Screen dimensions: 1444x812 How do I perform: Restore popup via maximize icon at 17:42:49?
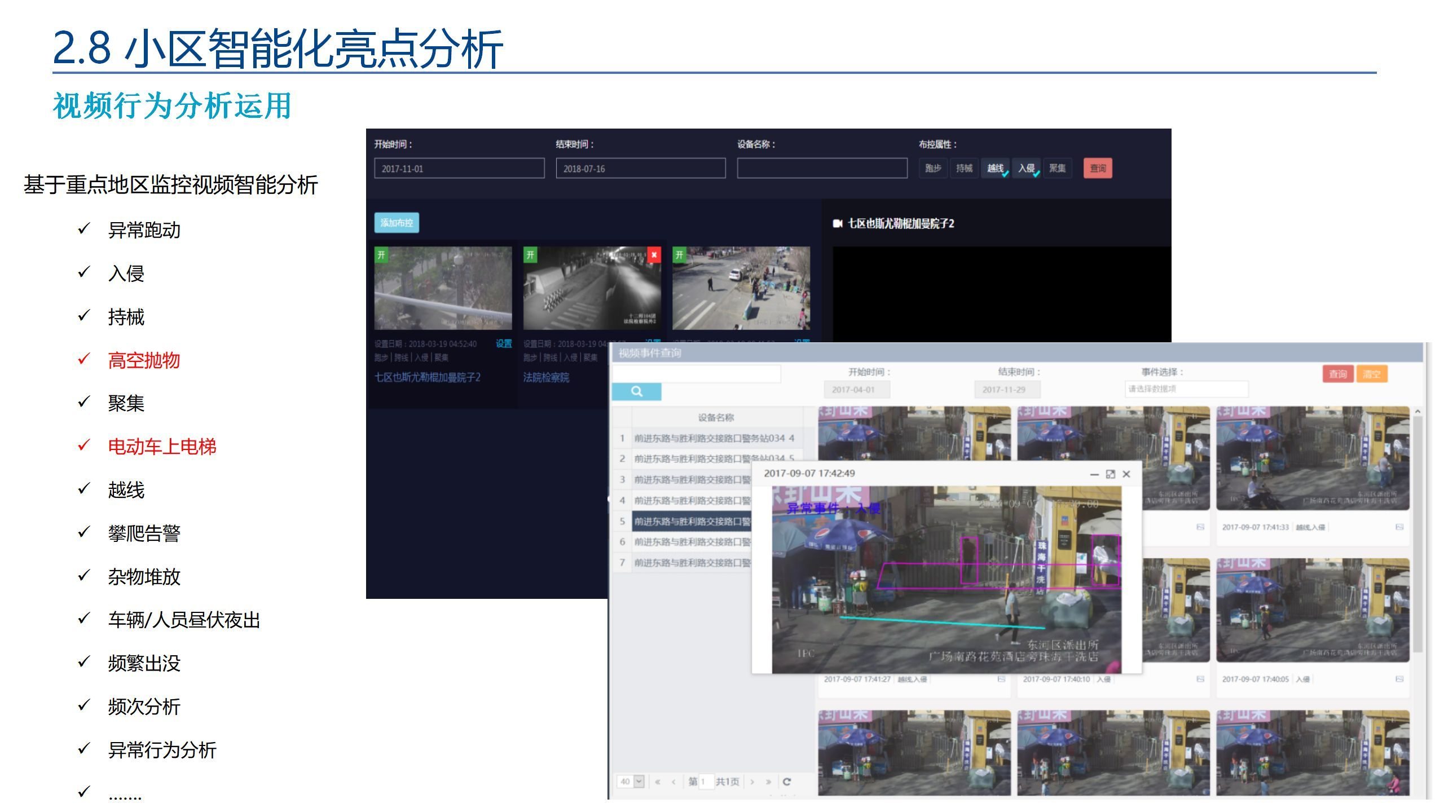(1110, 474)
